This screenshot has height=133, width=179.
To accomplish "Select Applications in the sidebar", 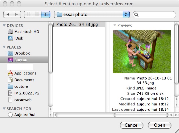I will [22, 73].
